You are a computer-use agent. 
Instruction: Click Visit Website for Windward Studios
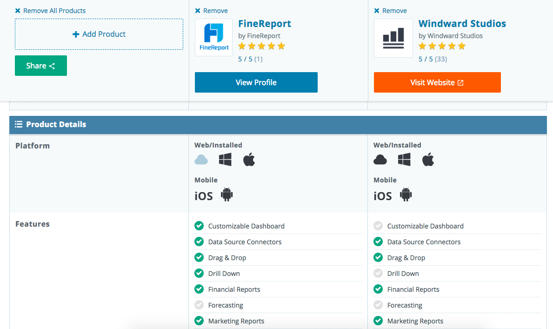pyautogui.click(x=437, y=82)
